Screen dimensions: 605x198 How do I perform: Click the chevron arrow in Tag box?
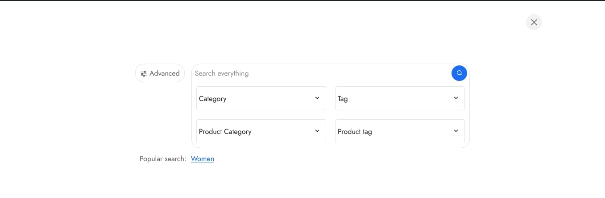click(456, 98)
